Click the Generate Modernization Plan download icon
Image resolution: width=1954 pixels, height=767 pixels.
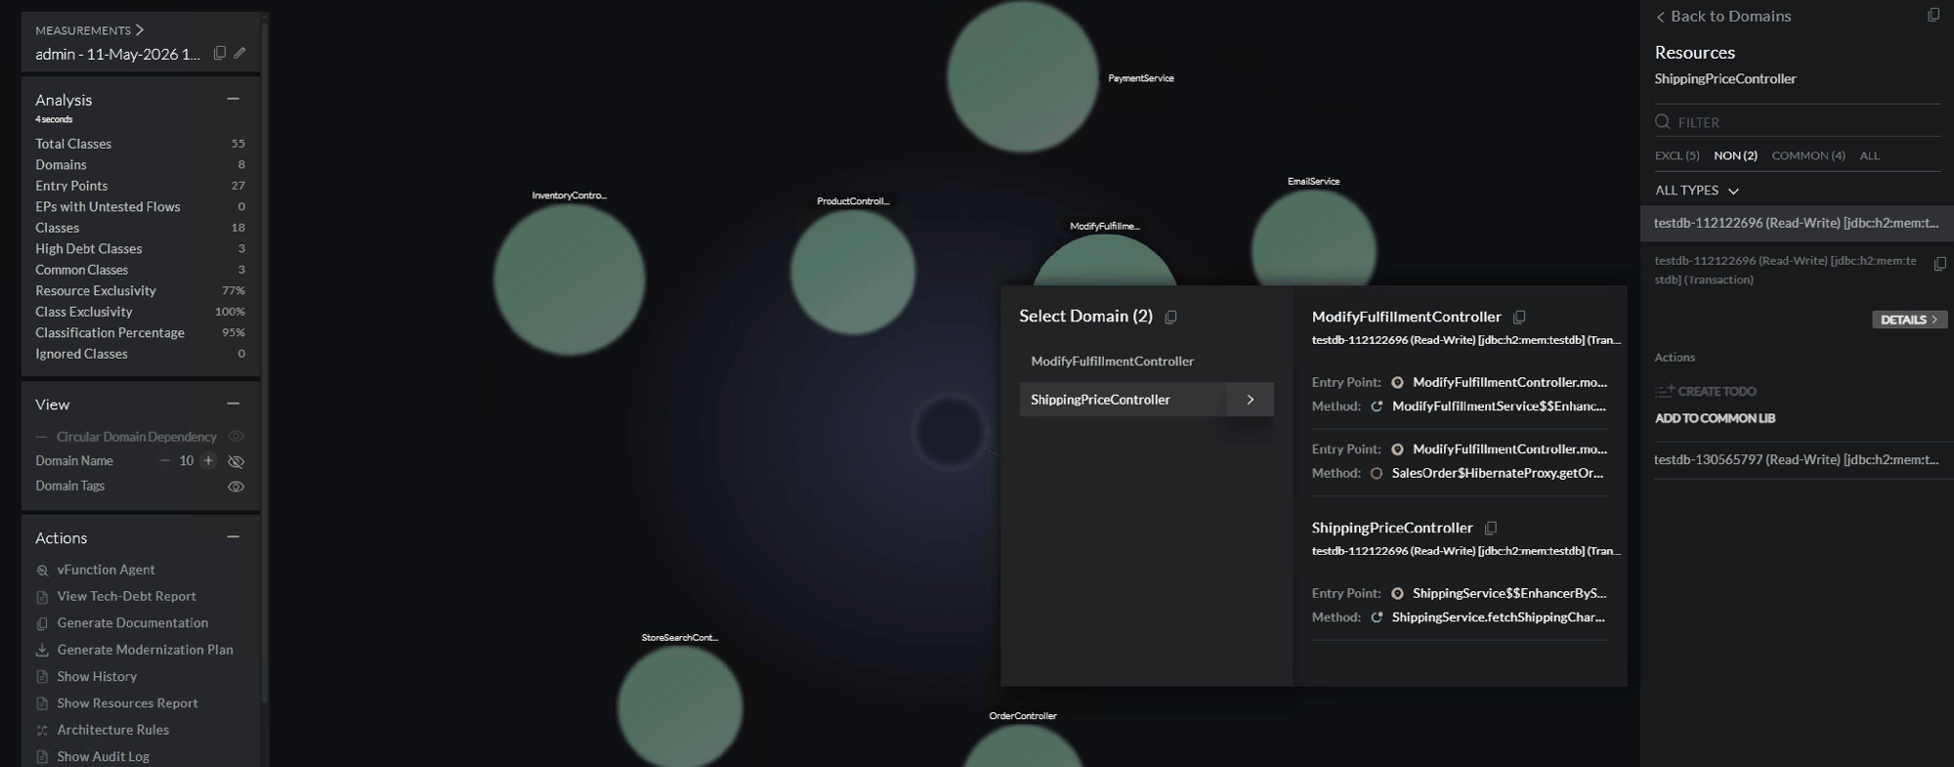(42, 650)
